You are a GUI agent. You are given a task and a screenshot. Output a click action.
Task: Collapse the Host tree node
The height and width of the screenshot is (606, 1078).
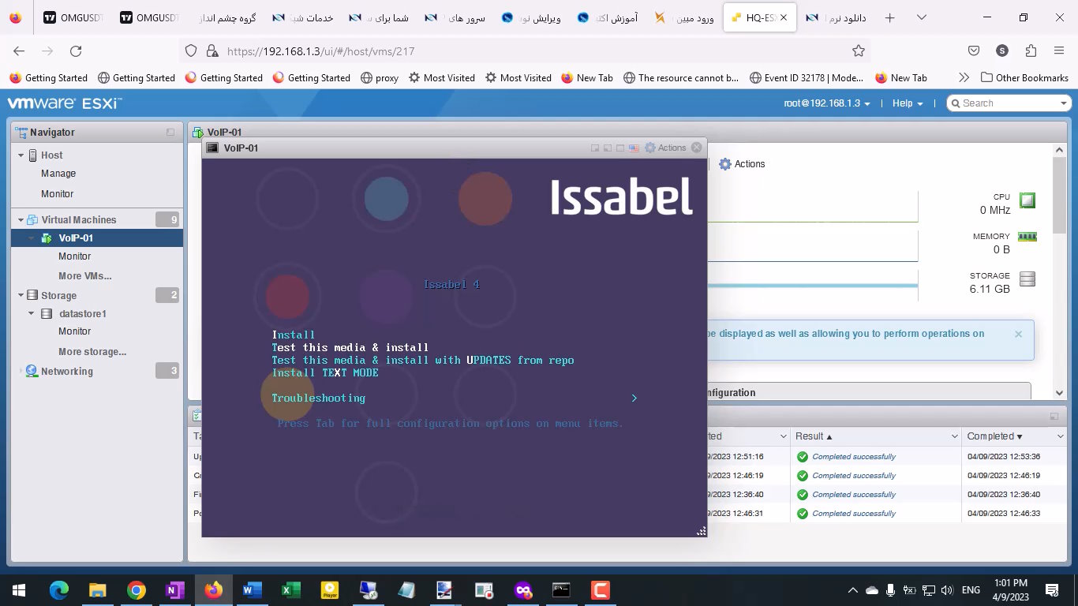(21, 155)
